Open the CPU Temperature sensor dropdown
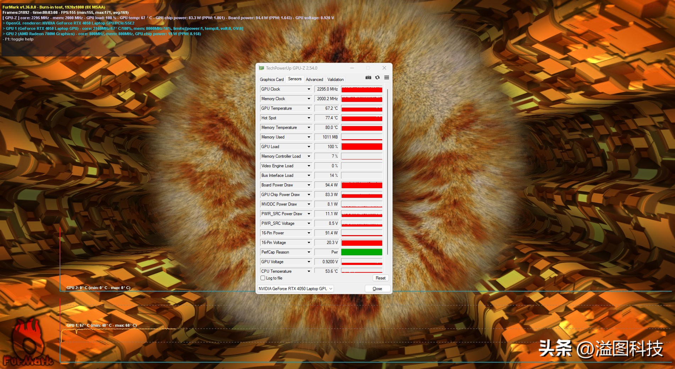Screen dimensions: 675x369 [309, 271]
